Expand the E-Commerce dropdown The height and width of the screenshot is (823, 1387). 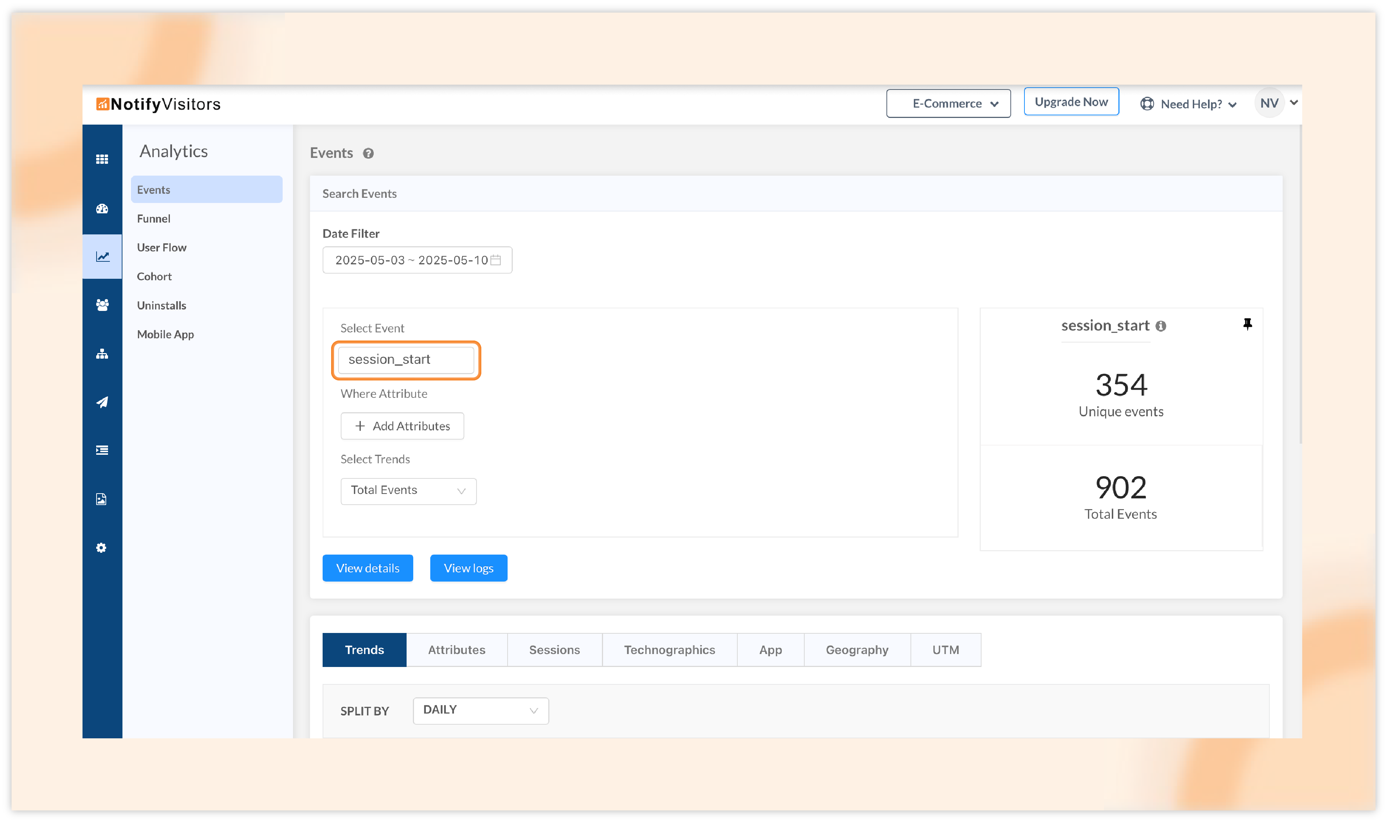(x=948, y=104)
